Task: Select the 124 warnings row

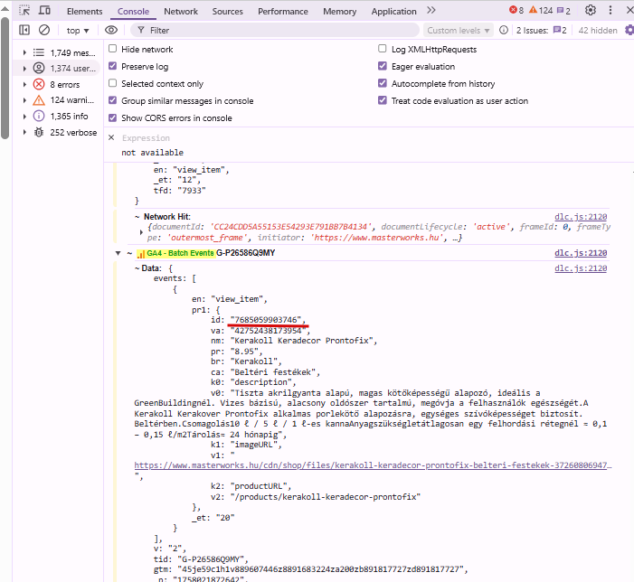Action: click(x=57, y=99)
